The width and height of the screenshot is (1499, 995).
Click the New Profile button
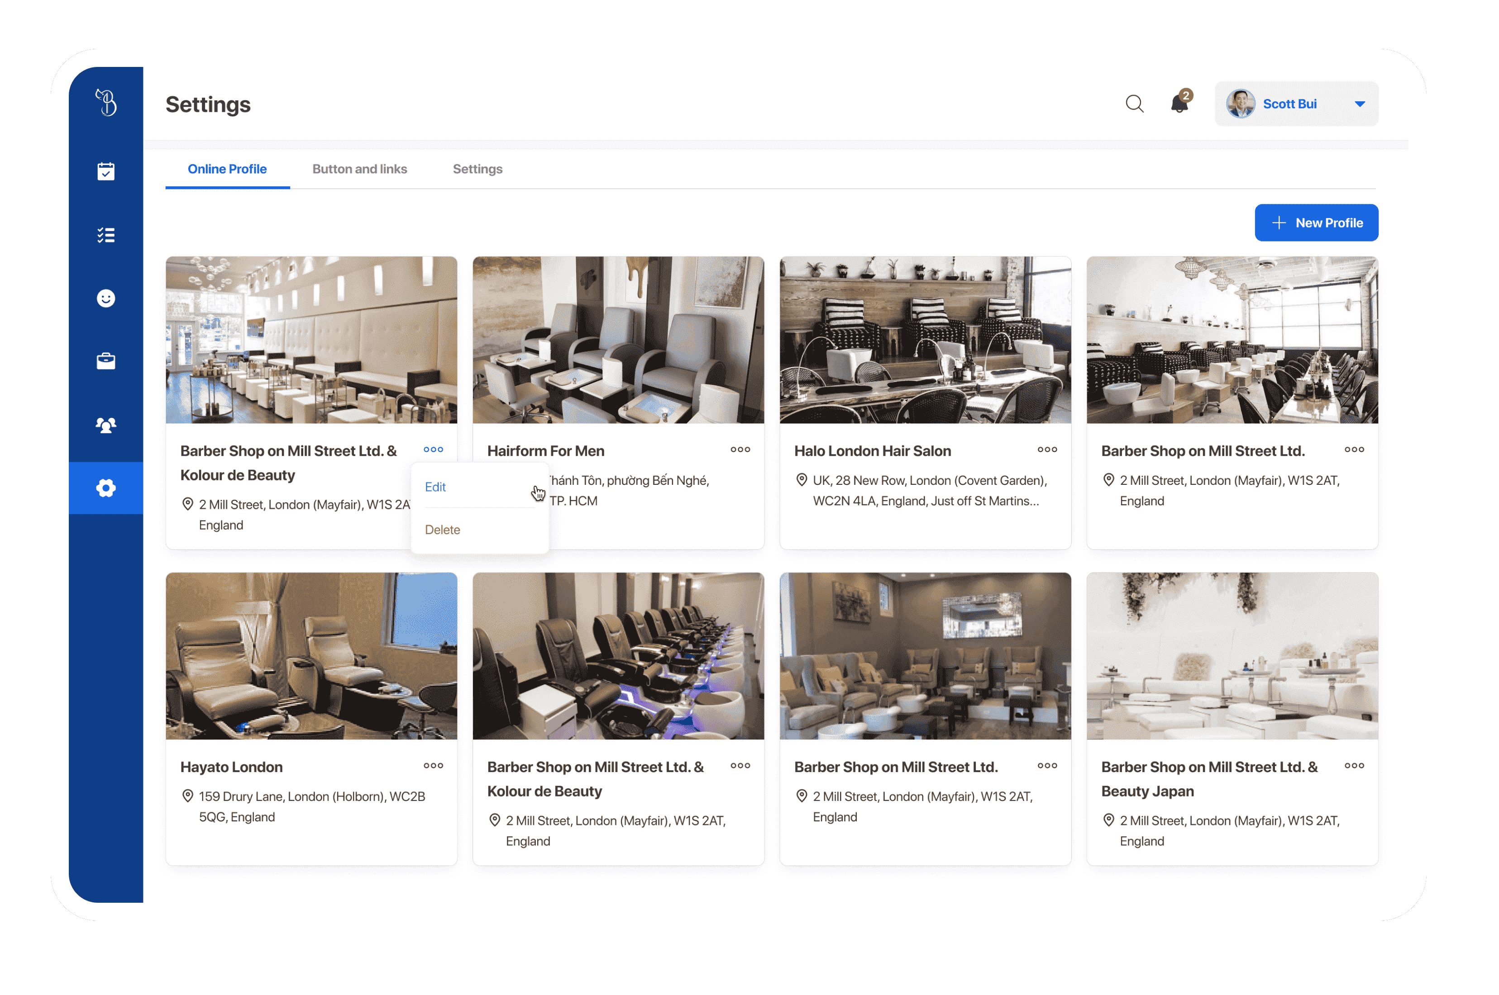coord(1316,223)
